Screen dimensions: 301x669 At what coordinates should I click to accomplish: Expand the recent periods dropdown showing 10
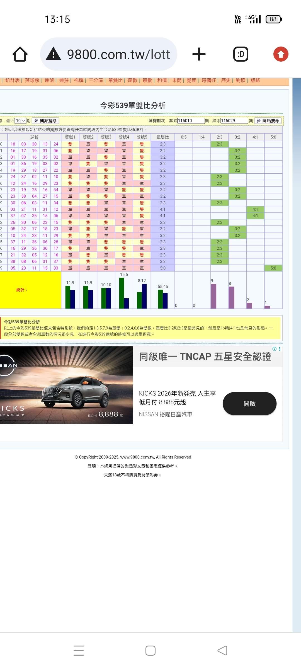click(x=20, y=121)
